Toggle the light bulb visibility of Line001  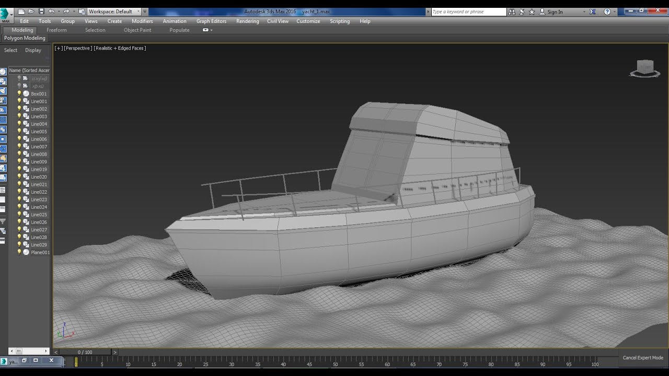19,101
